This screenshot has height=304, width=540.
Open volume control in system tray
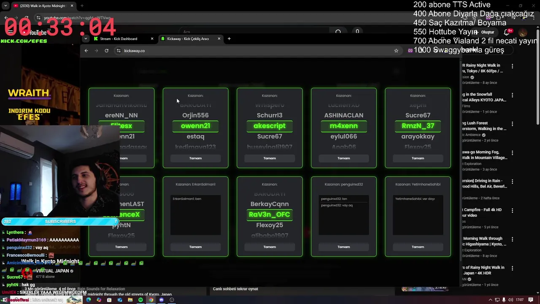(511, 300)
